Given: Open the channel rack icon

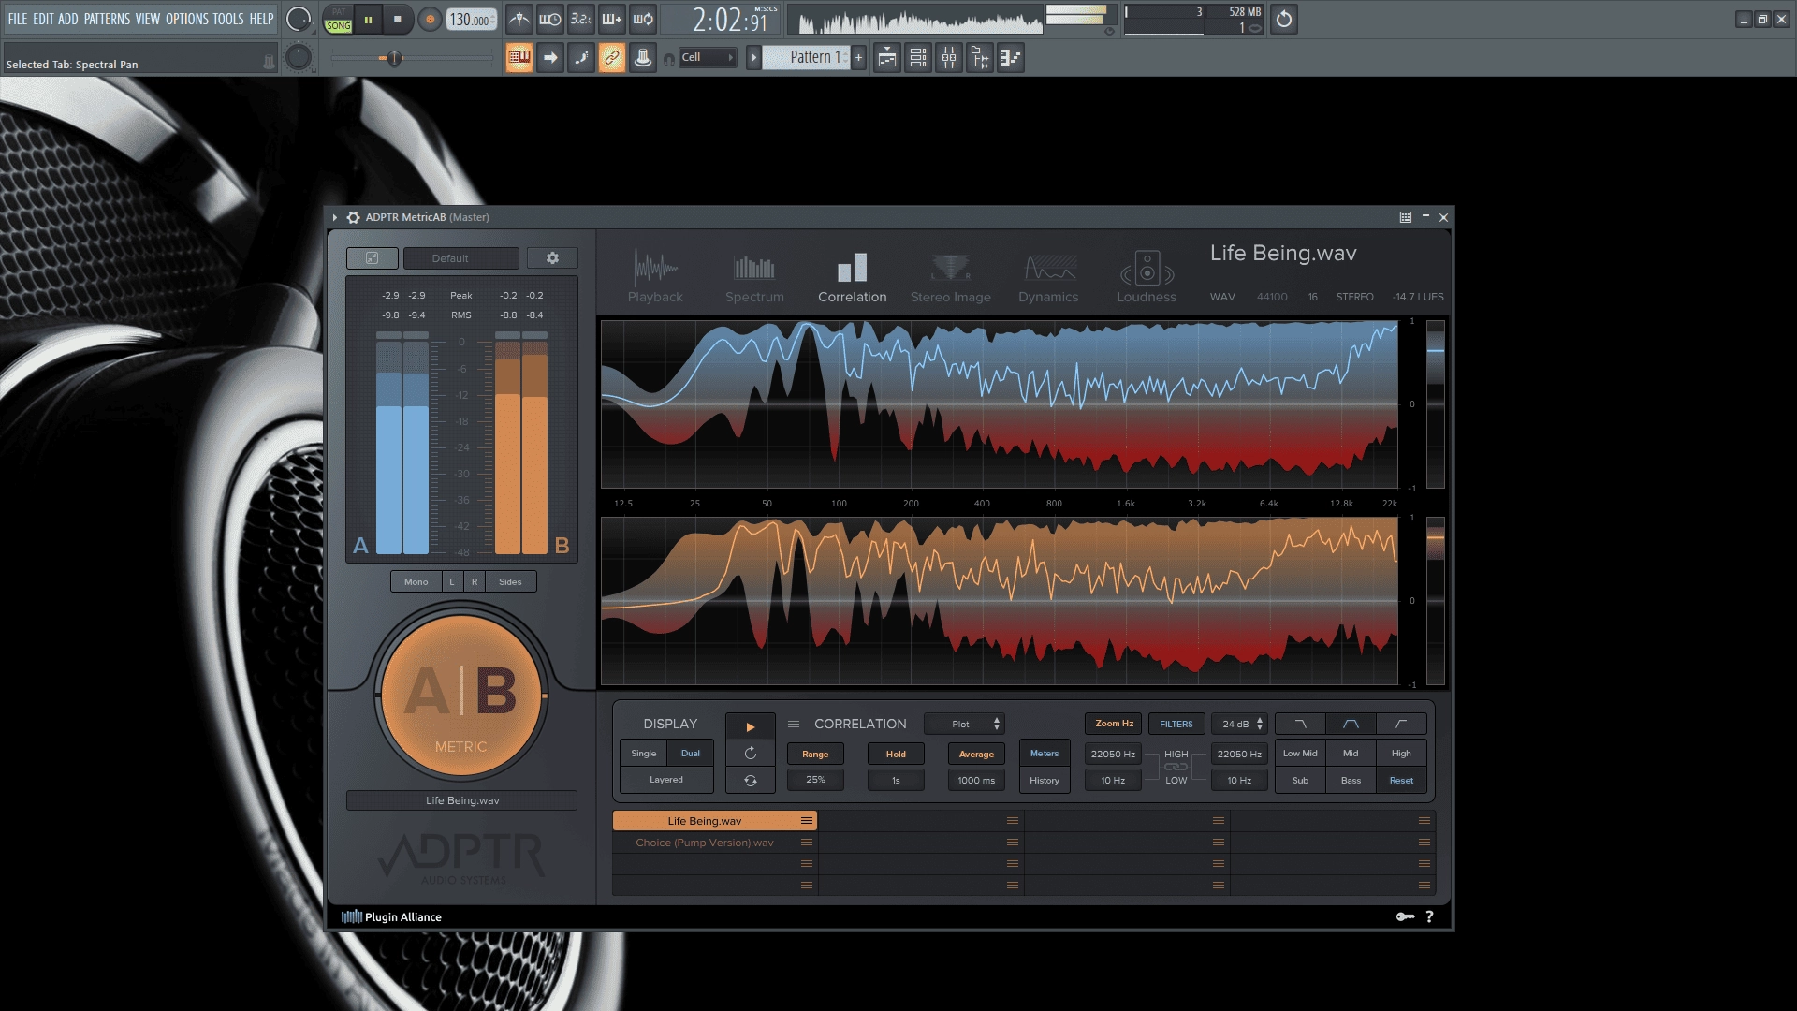Looking at the screenshot, I should pos(918,58).
